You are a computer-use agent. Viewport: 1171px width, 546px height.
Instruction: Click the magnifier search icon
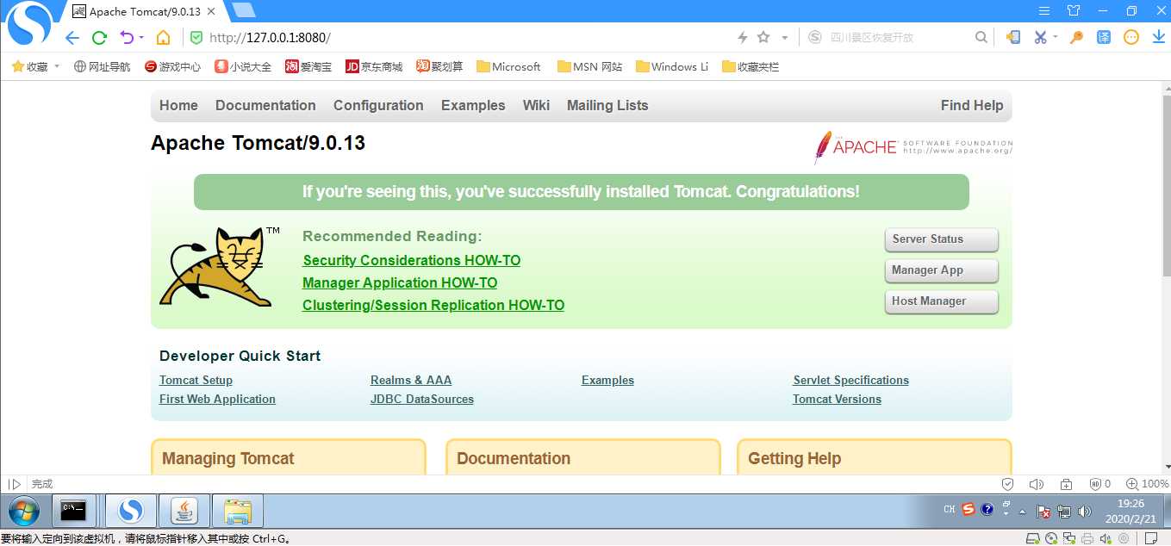[981, 37]
